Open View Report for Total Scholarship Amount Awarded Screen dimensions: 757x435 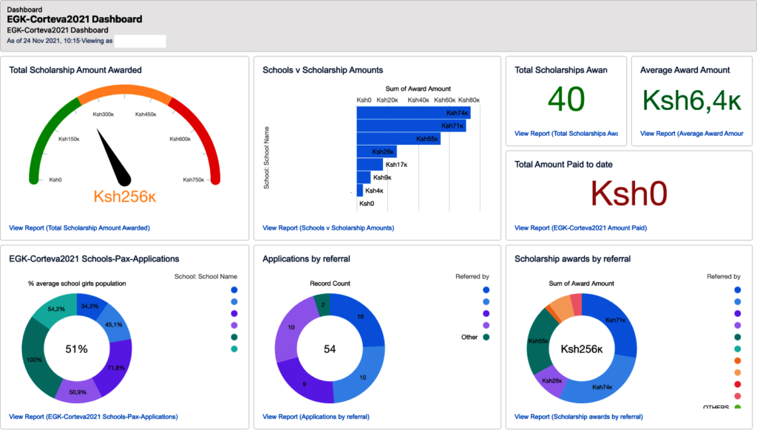79,228
